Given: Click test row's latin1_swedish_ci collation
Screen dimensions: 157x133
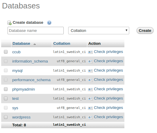Looking at the screenshot, I should point(69,98).
